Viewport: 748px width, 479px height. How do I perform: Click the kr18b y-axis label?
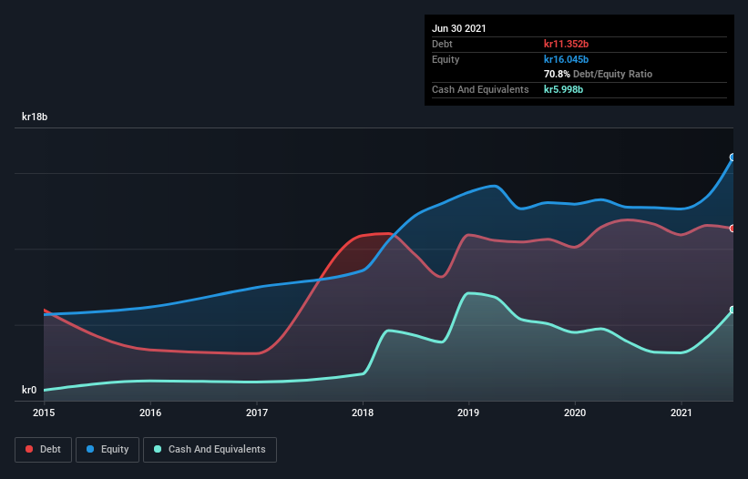point(35,117)
